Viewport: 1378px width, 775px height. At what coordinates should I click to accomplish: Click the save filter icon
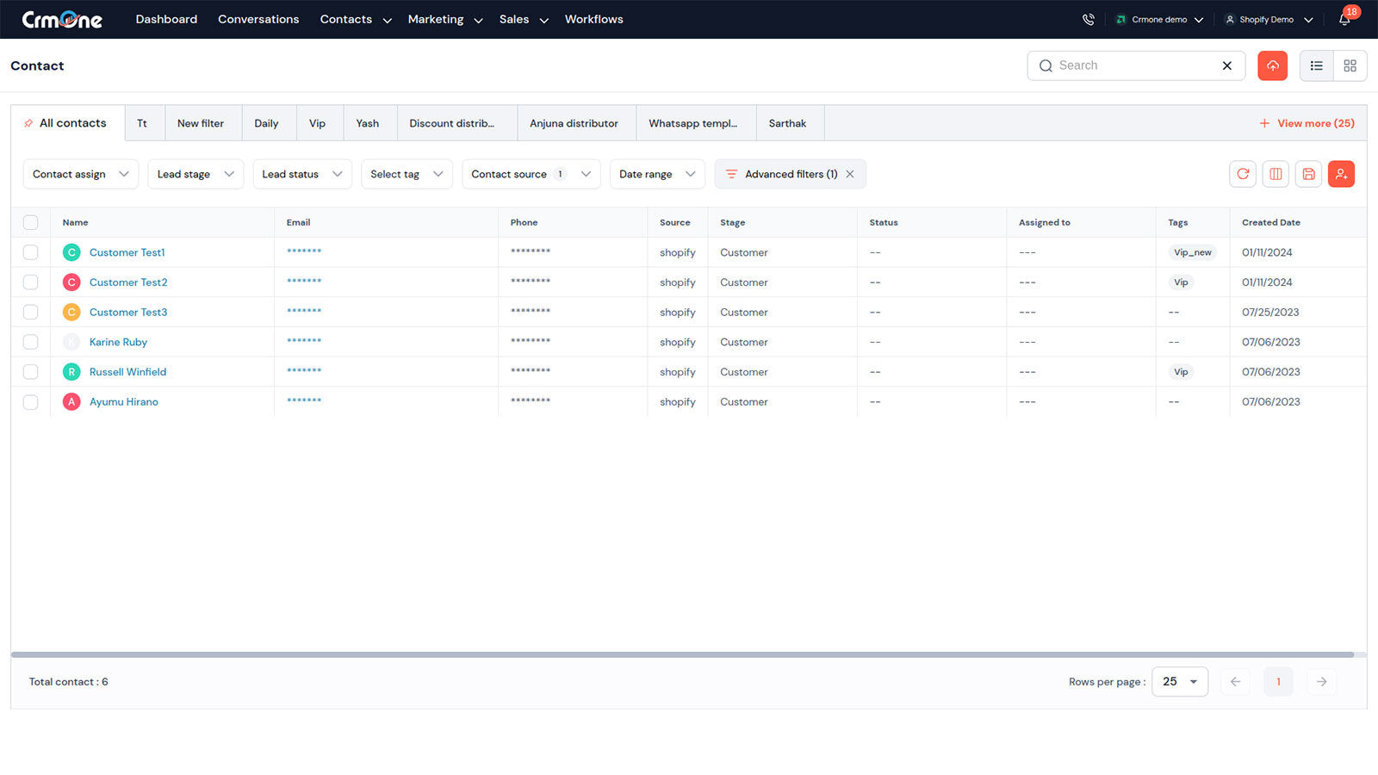[x=1308, y=174]
